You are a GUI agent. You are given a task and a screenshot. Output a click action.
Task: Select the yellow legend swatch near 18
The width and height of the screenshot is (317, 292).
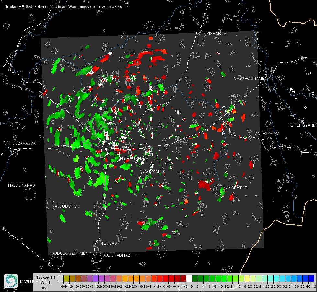pos(247,278)
